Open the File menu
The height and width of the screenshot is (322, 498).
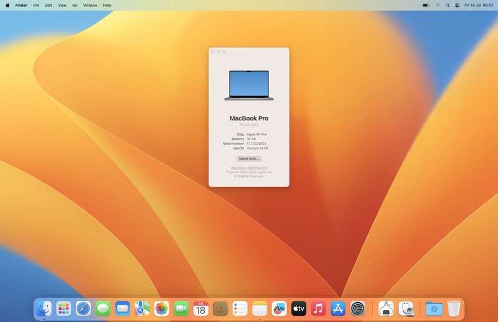click(36, 6)
